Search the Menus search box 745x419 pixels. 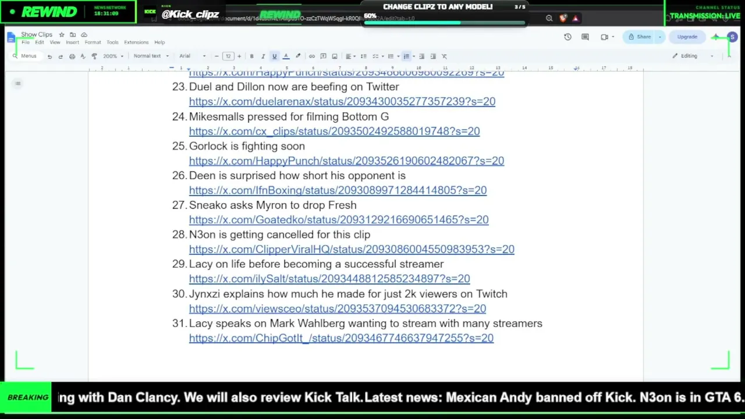tap(25, 56)
